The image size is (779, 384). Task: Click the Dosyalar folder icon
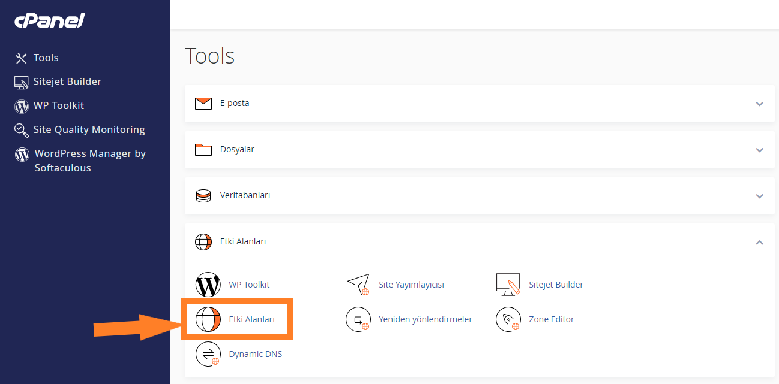(x=204, y=149)
